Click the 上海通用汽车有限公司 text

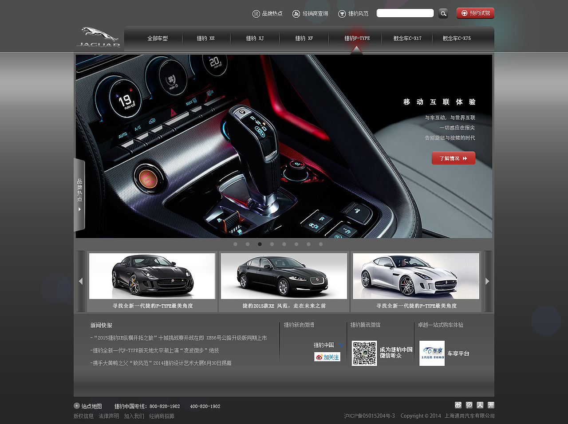[469, 416]
